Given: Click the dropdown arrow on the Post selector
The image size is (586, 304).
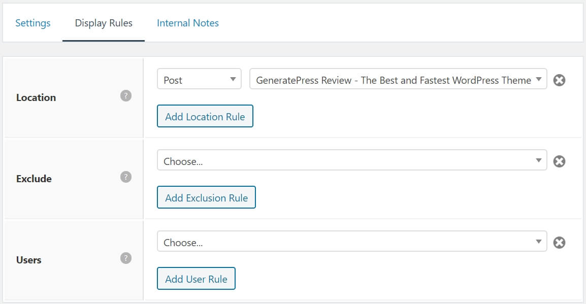Looking at the screenshot, I should coord(233,79).
